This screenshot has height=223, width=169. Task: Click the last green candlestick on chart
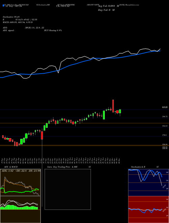click(120, 111)
